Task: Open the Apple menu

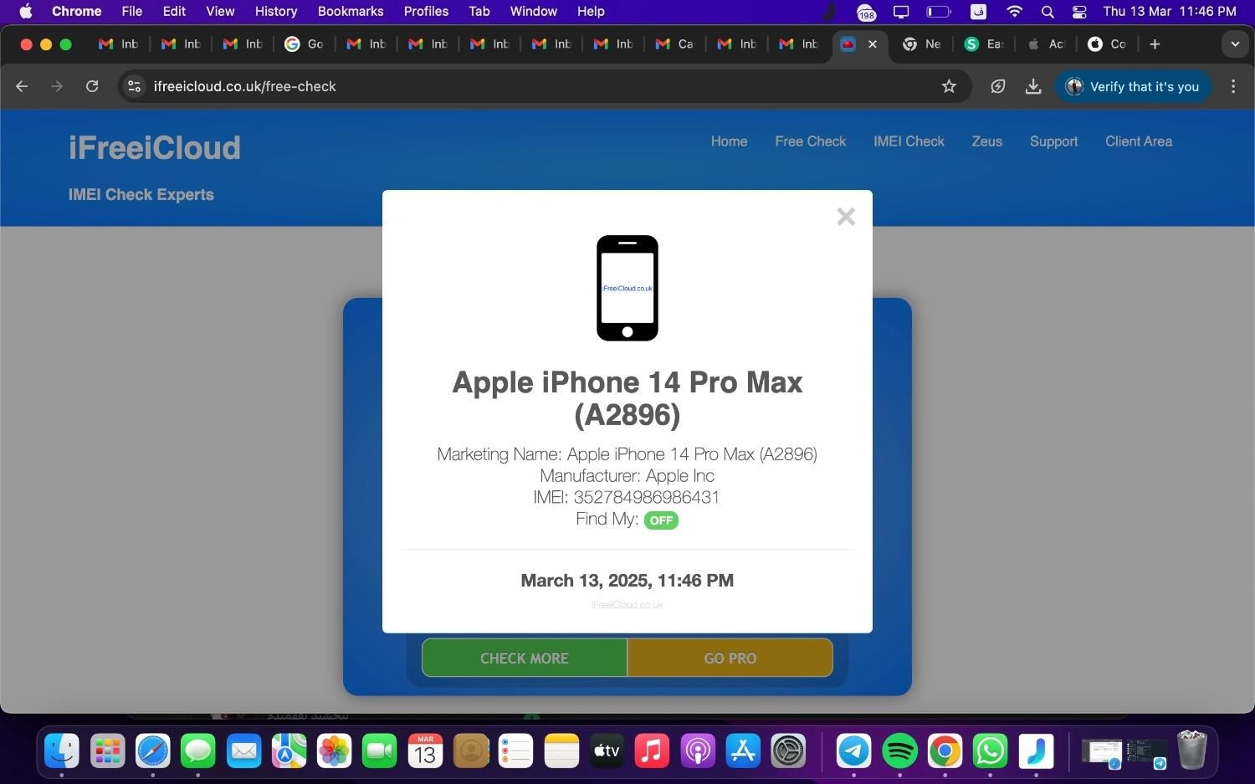Action: tap(26, 12)
